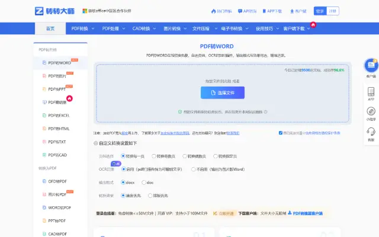
Task: Click the APP phone icon in right panel
Action: [x=371, y=92]
